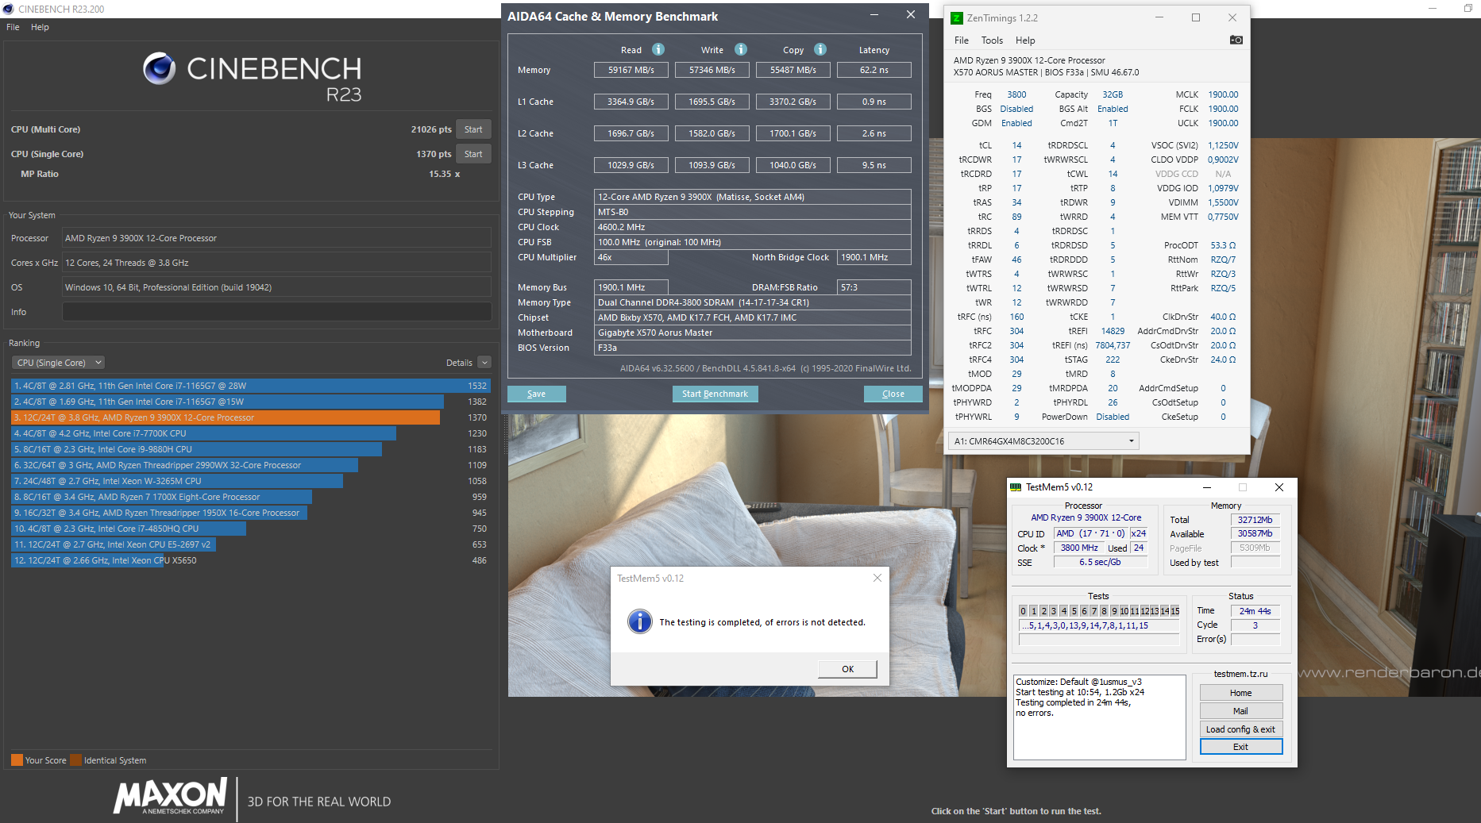Confirm the TestMem5 completion dialog with OK

(848, 669)
